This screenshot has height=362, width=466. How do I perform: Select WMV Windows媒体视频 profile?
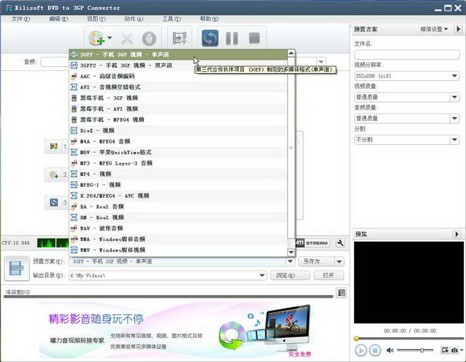tap(178, 250)
